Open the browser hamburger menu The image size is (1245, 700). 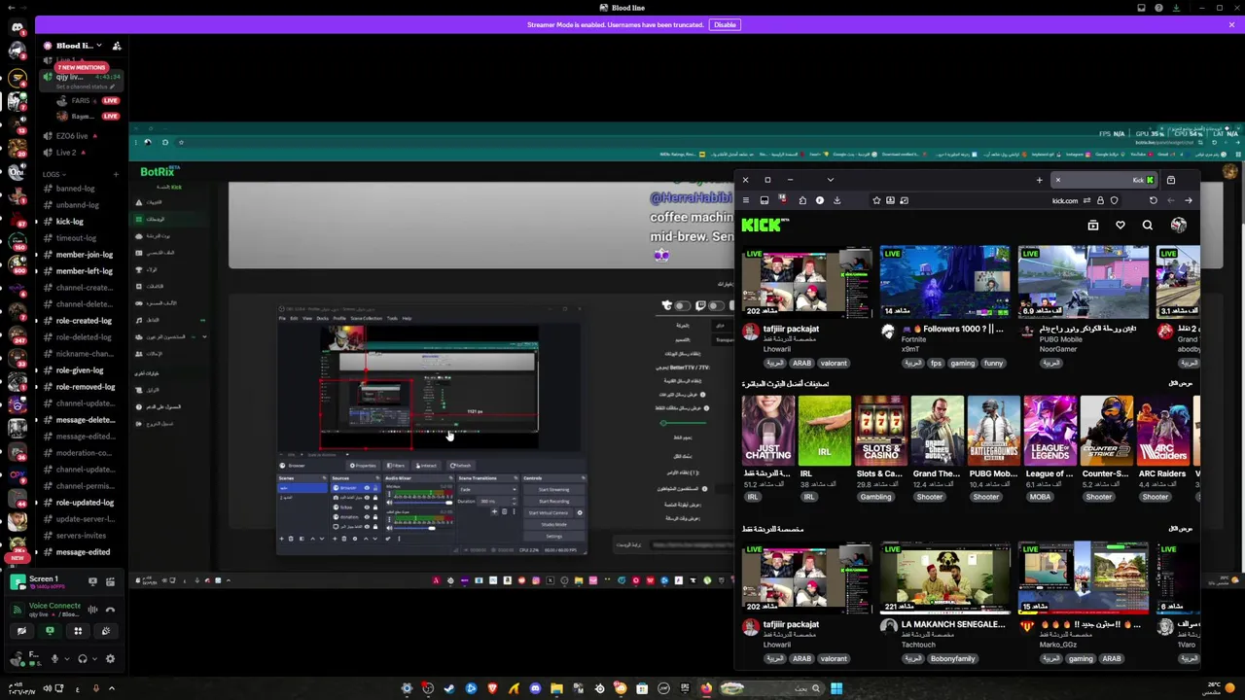(746, 200)
